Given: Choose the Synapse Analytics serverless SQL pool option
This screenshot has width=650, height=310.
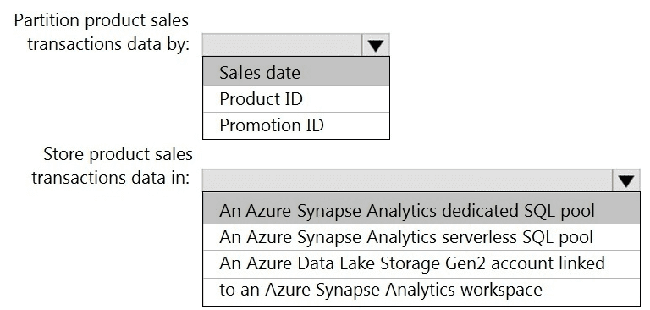Looking at the screenshot, I should click(x=421, y=237).
